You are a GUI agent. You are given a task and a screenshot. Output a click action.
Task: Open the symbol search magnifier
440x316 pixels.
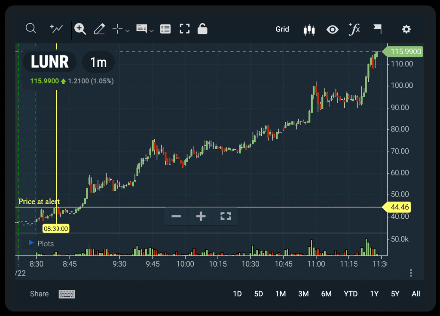pos(31,28)
